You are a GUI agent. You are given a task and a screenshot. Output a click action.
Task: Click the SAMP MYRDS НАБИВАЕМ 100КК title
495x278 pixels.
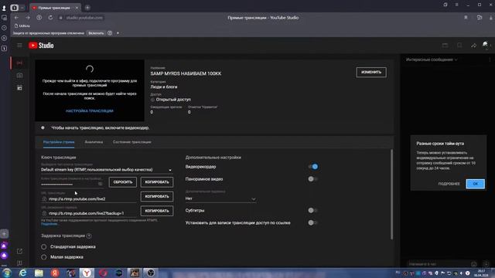click(x=186, y=73)
